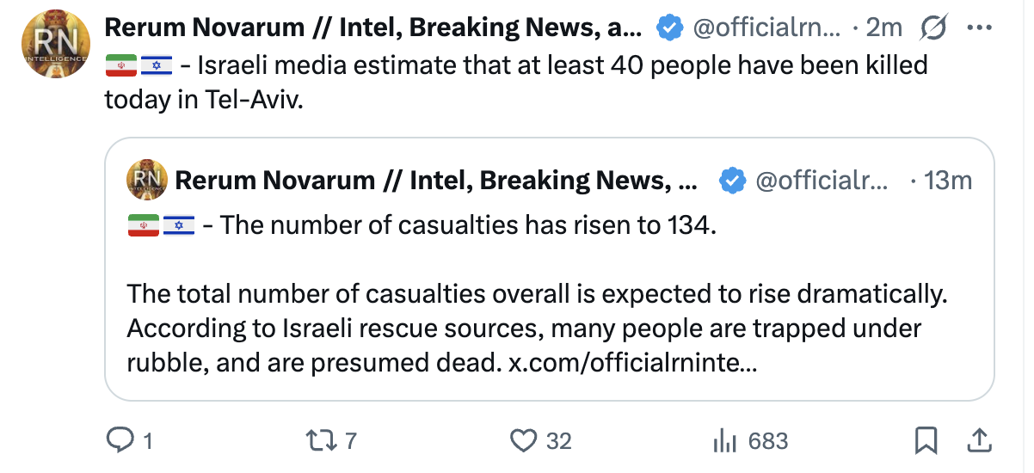Click the verified badge in quoted tweet
The width and height of the screenshot is (1034, 473).
pos(732,180)
